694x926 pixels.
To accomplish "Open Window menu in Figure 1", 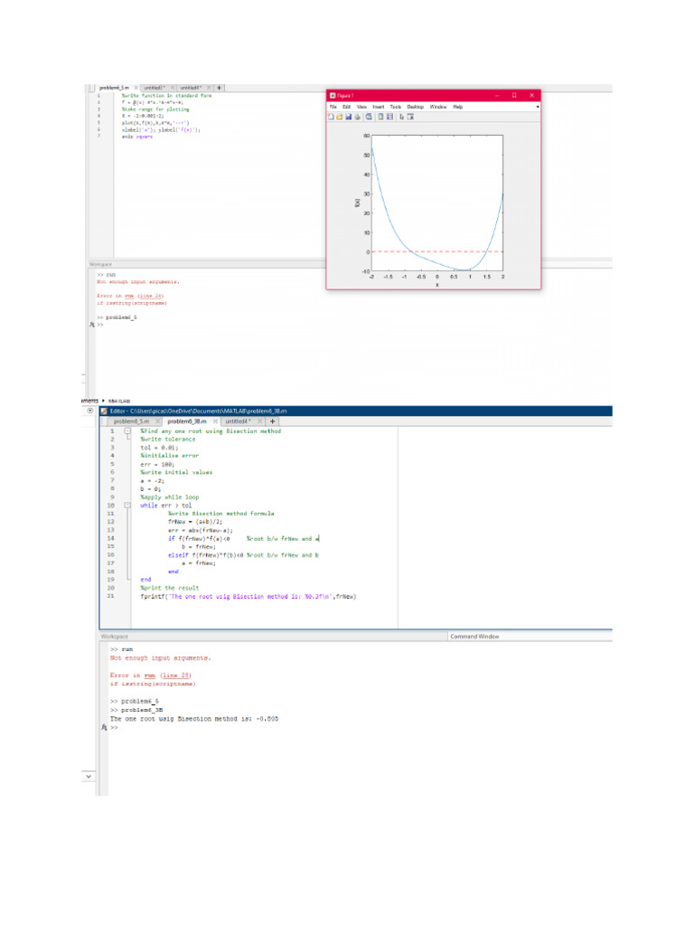I will pos(438,107).
